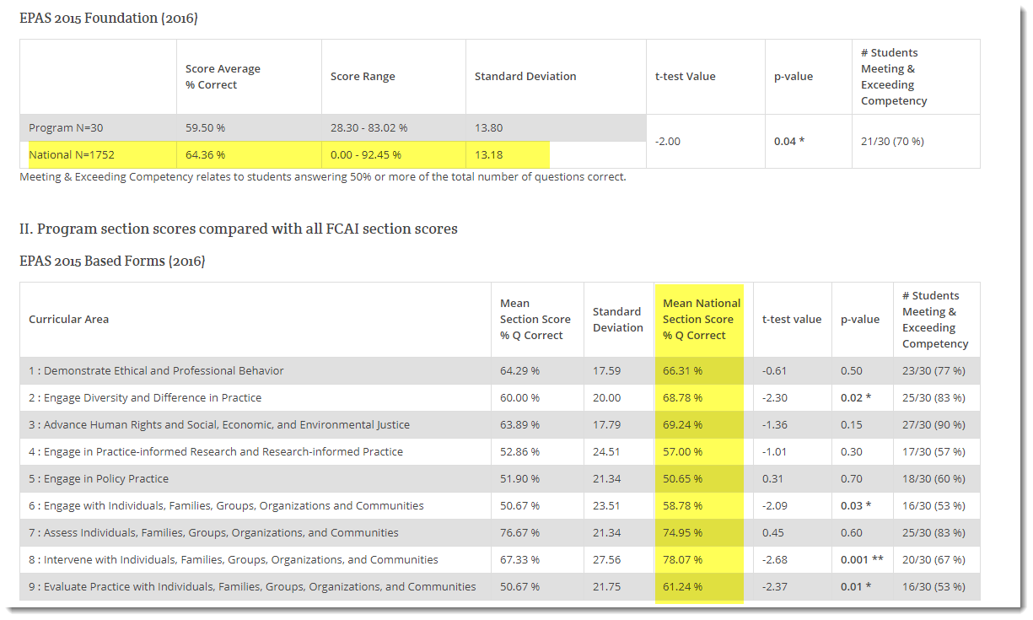Click the 'Score Range' column header
1033x620 pixels.
pos(363,76)
